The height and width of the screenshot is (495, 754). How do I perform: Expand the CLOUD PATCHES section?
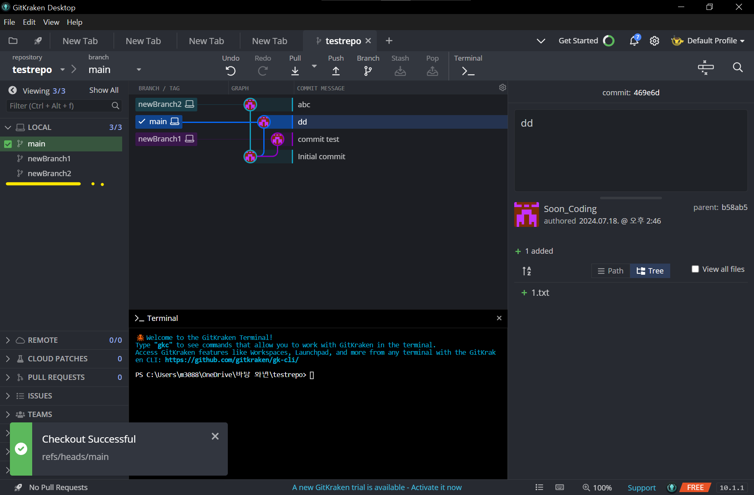click(x=8, y=359)
